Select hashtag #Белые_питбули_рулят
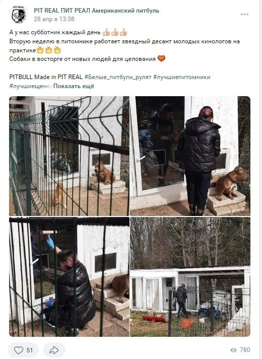Screen dimensions: 262x359 (x=118, y=77)
